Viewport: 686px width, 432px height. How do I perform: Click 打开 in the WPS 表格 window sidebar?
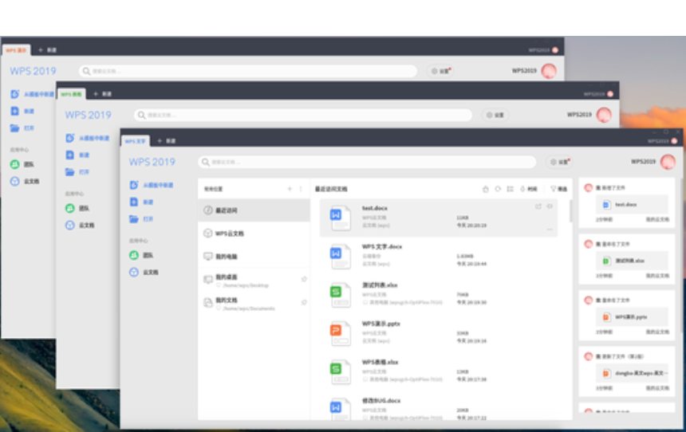click(x=77, y=172)
